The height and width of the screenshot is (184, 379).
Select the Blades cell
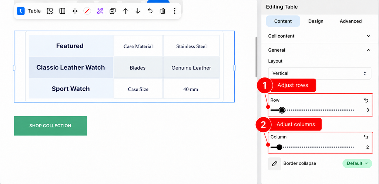138,67
